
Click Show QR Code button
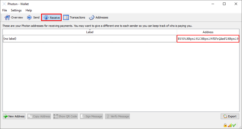65,116
